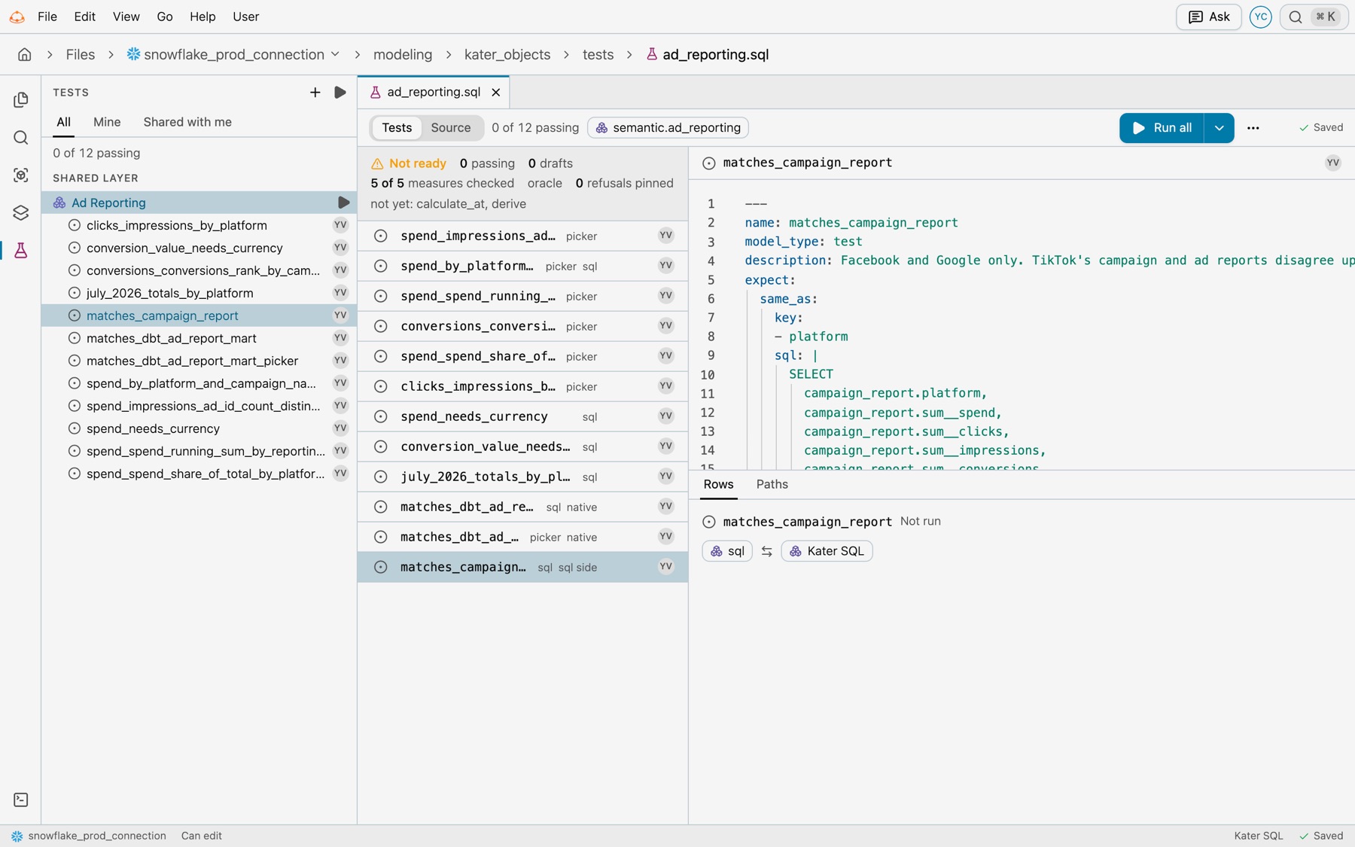Switch to the Source view toggle
1355x847 pixels.
point(450,128)
